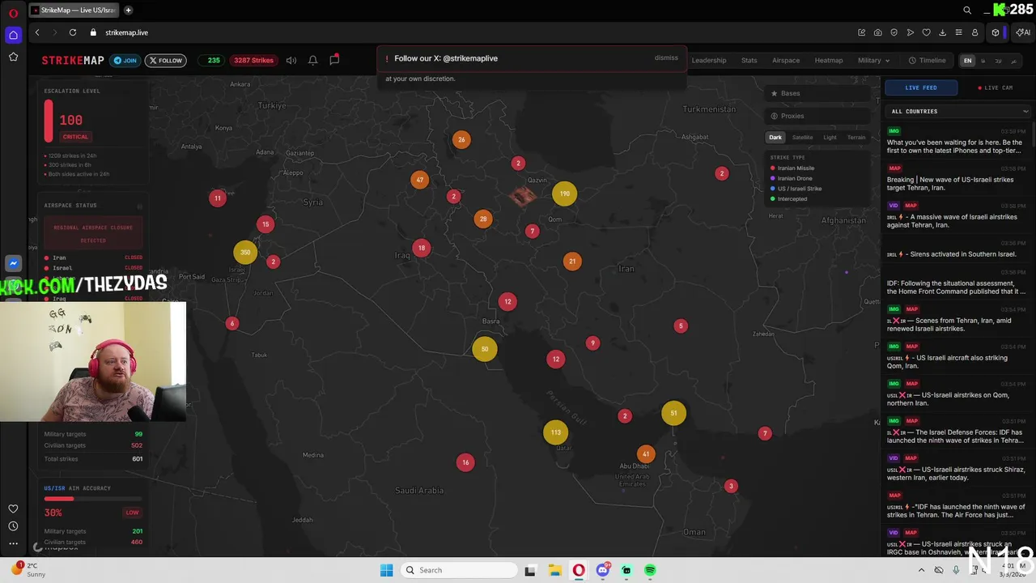The image size is (1036, 583).
Task: Open notifications via the bell icon
Action: [x=312, y=60]
